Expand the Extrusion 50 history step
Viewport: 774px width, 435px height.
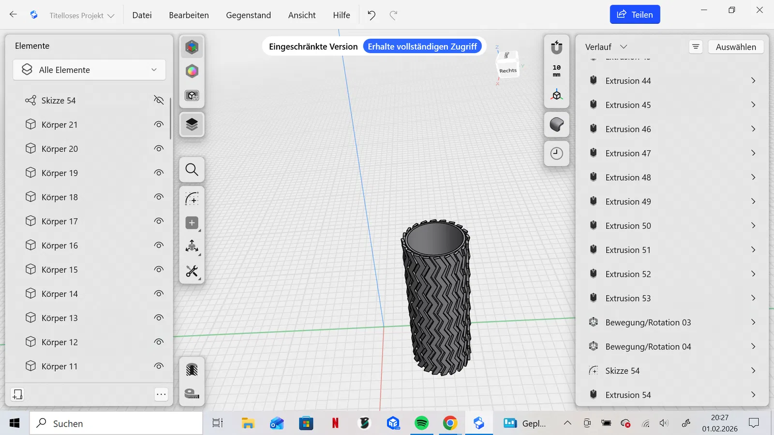pos(753,226)
